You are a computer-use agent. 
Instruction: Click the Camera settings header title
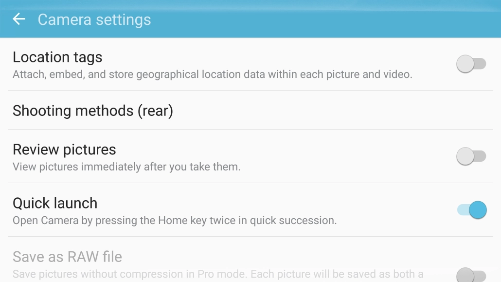coord(94,19)
